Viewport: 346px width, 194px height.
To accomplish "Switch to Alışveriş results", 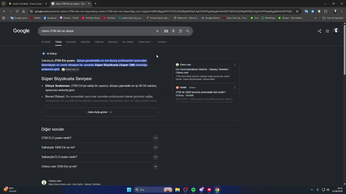I will click(x=113, y=42).
